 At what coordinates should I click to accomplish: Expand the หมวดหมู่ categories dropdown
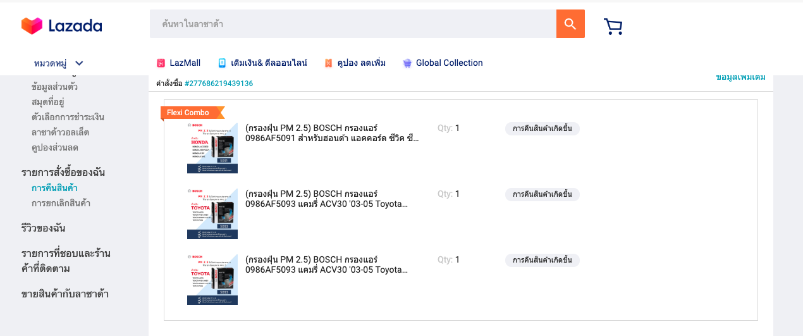59,63
